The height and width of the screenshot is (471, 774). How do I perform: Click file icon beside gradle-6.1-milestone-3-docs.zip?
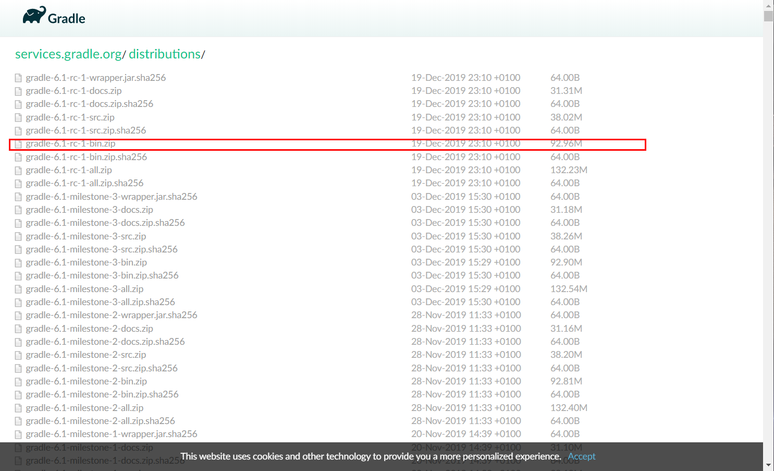(19, 210)
